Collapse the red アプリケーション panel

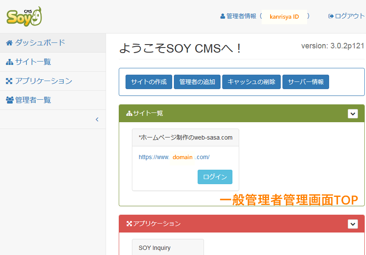[x=353, y=224]
